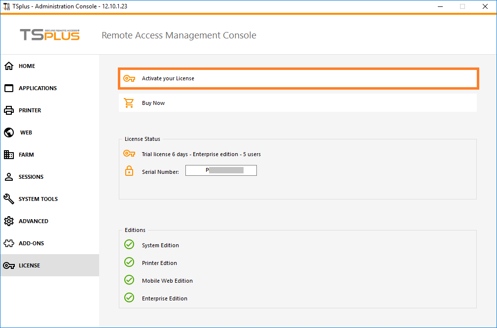Click the Web globe icon
Viewport: 497px width, 328px height.
click(9, 132)
